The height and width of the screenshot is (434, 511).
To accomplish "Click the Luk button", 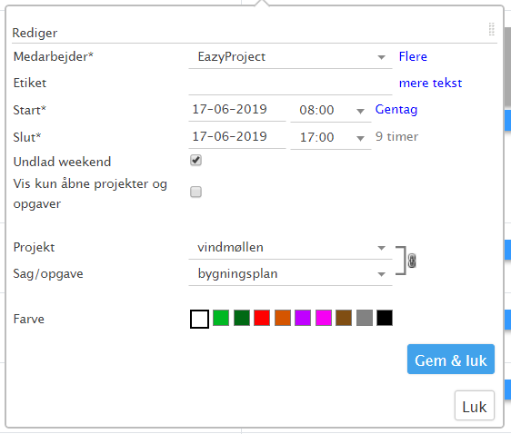I will point(474,406).
